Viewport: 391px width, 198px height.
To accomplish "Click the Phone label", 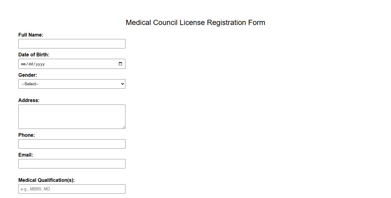I will [x=27, y=135].
